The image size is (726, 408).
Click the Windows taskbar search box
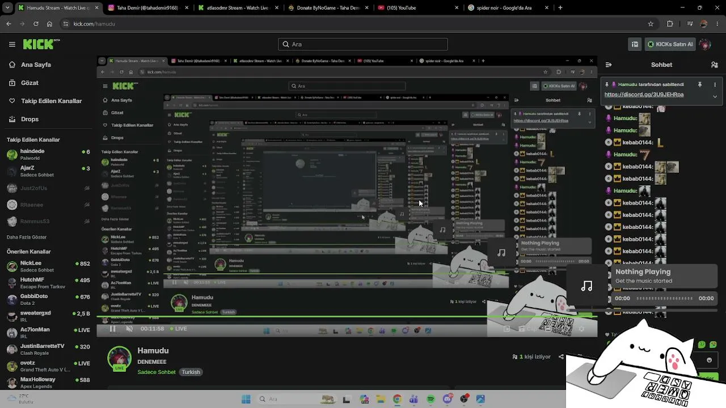[x=297, y=399]
